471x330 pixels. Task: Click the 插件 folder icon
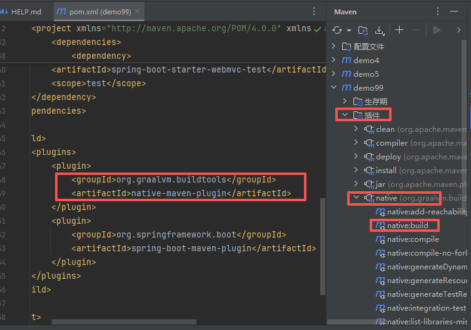(x=358, y=115)
